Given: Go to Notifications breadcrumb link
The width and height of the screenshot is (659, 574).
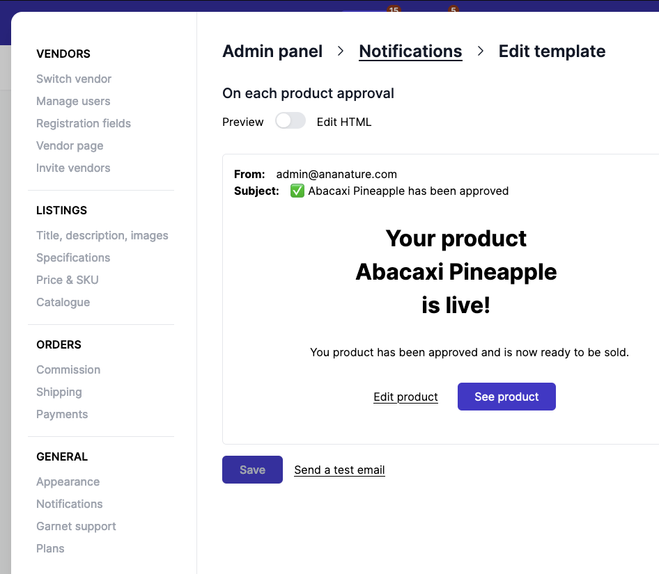Looking at the screenshot, I should (x=410, y=51).
